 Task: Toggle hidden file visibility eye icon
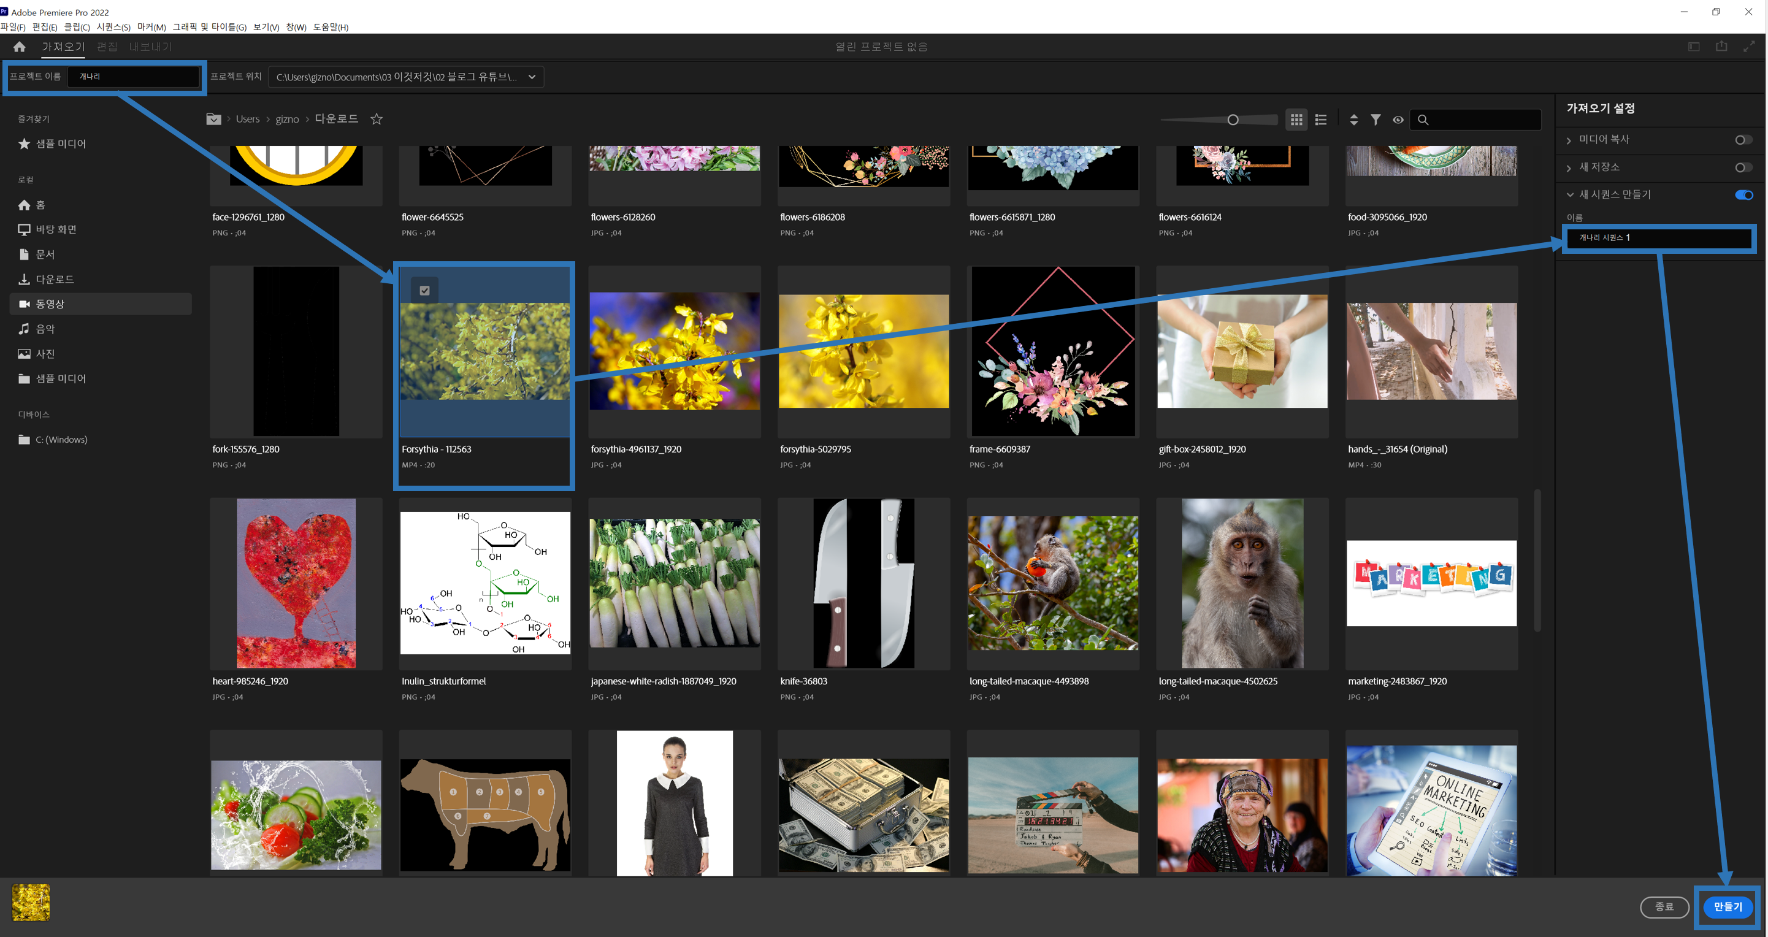point(1398,120)
